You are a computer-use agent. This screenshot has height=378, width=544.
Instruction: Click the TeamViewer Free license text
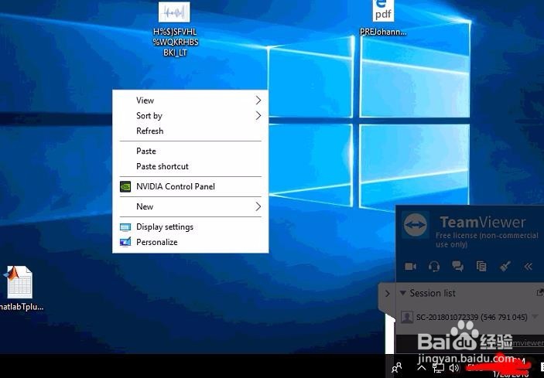point(487,240)
